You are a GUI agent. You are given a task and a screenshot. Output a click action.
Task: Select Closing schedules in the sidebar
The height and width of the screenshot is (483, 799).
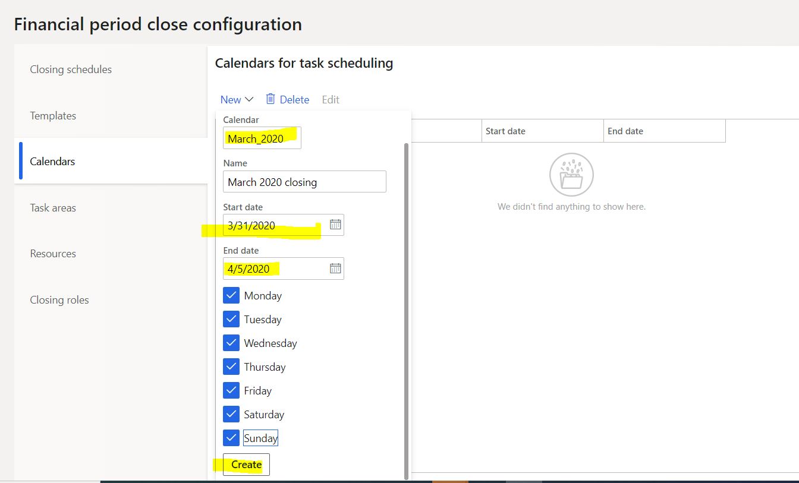point(71,70)
